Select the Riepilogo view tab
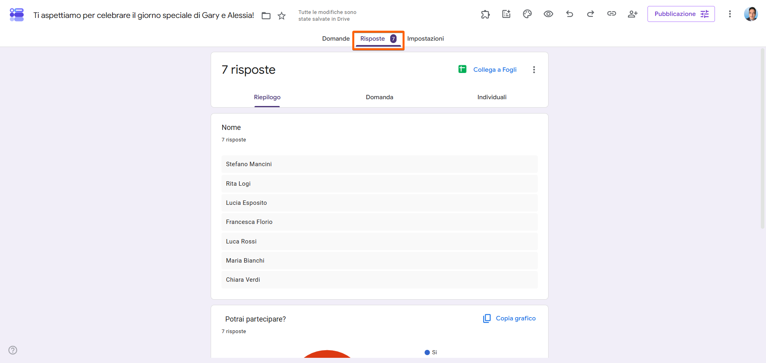Image resolution: width=766 pixels, height=363 pixels. (x=267, y=97)
